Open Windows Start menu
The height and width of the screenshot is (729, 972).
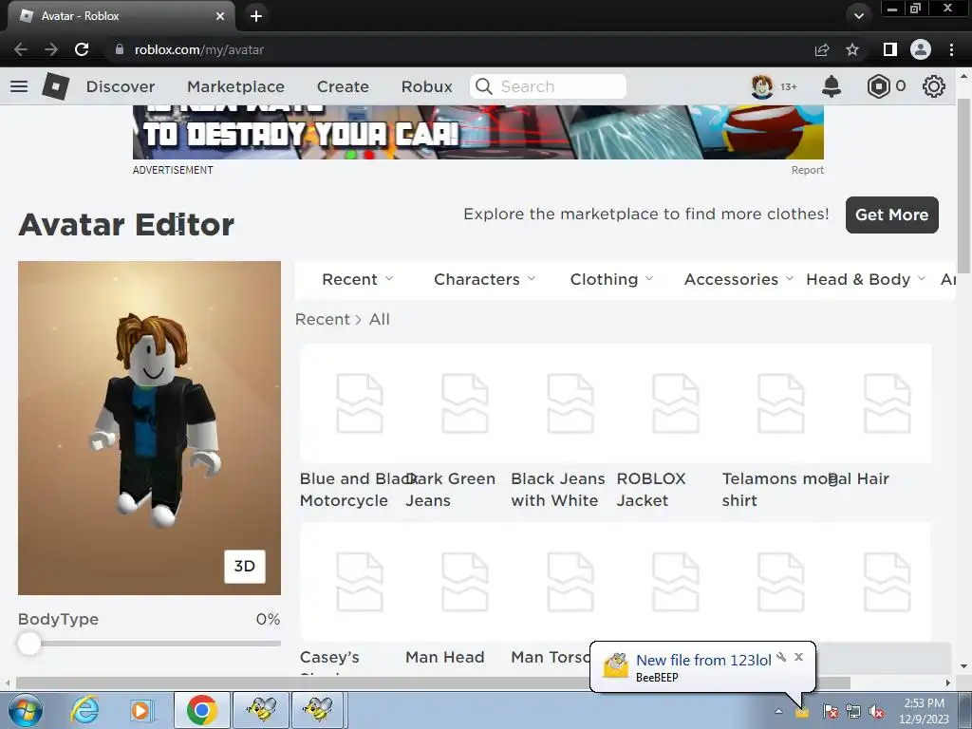25,710
